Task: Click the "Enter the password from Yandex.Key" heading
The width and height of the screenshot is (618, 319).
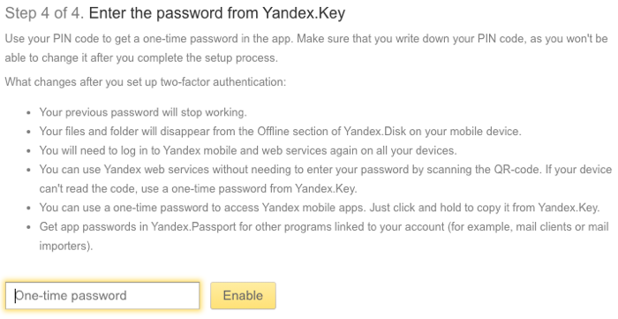Action: point(217,13)
